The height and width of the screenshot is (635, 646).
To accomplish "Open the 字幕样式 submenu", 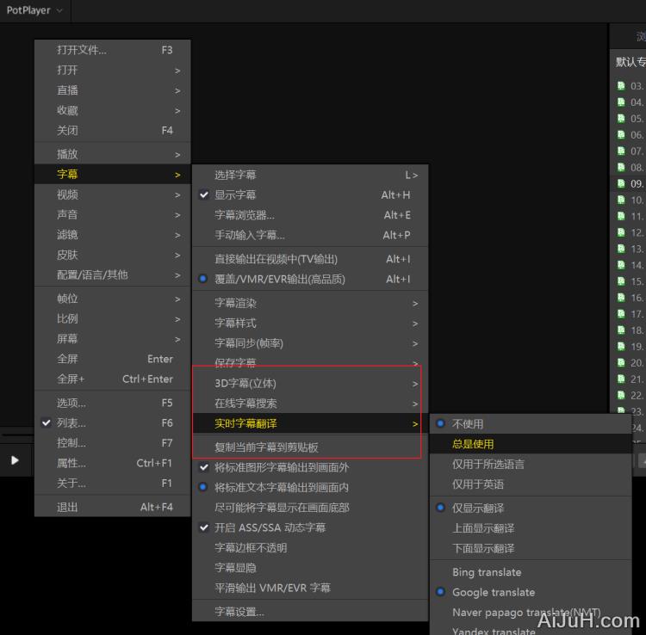I will [235, 324].
